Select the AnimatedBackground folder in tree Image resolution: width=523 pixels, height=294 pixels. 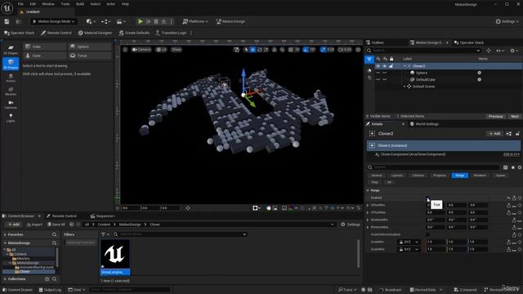point(36,267)
